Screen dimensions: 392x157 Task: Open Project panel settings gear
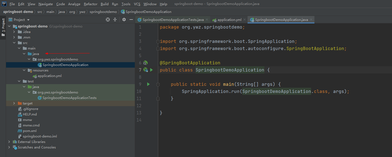pyautogui.click(x=124, y=20)
